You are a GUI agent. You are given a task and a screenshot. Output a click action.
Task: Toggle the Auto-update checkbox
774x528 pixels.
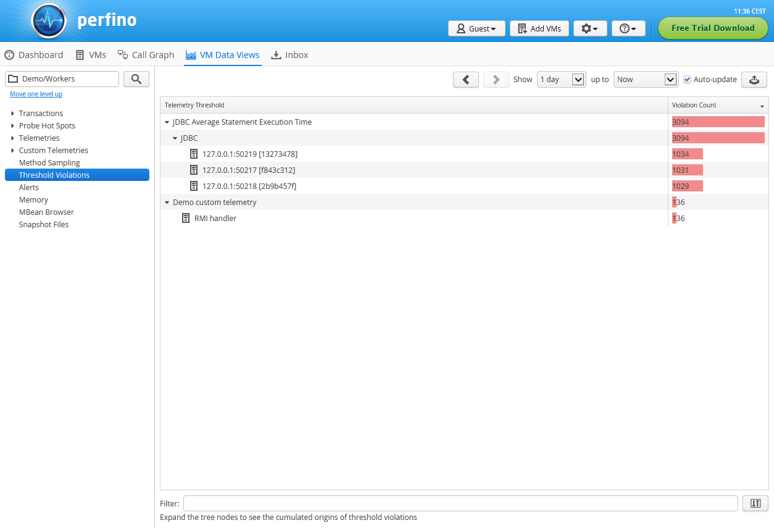(x=687, y=79)
